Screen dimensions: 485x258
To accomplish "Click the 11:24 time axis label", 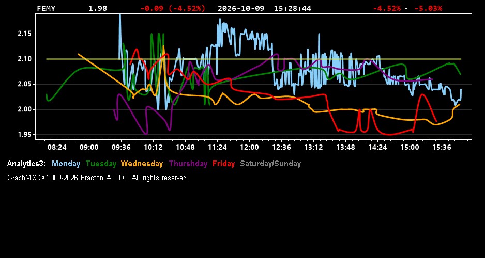I will click(217, 148).
